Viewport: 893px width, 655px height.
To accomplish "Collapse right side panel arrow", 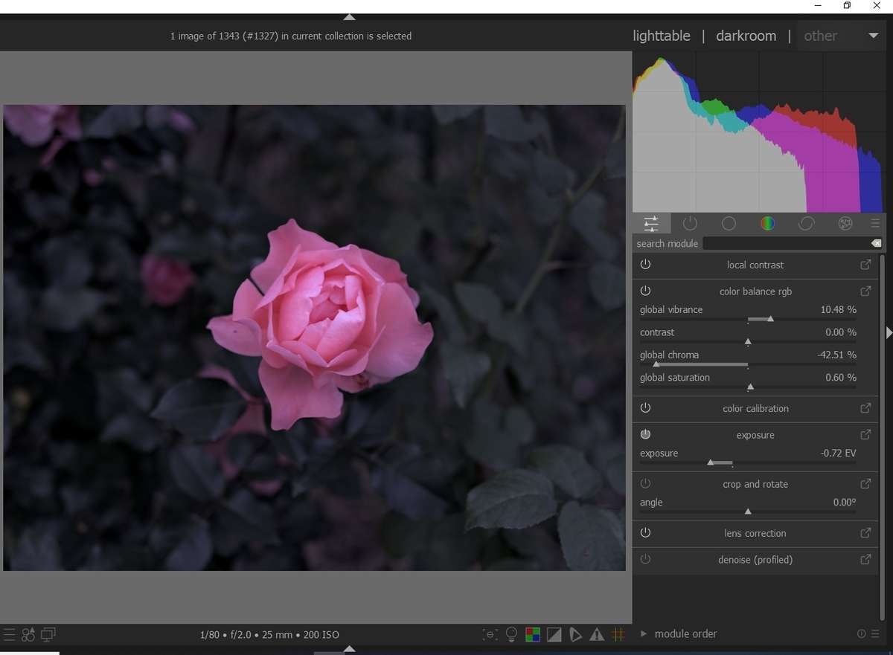I will click(889, 333).
